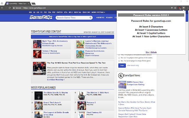Open Persona 5 game link

[91, 103]
